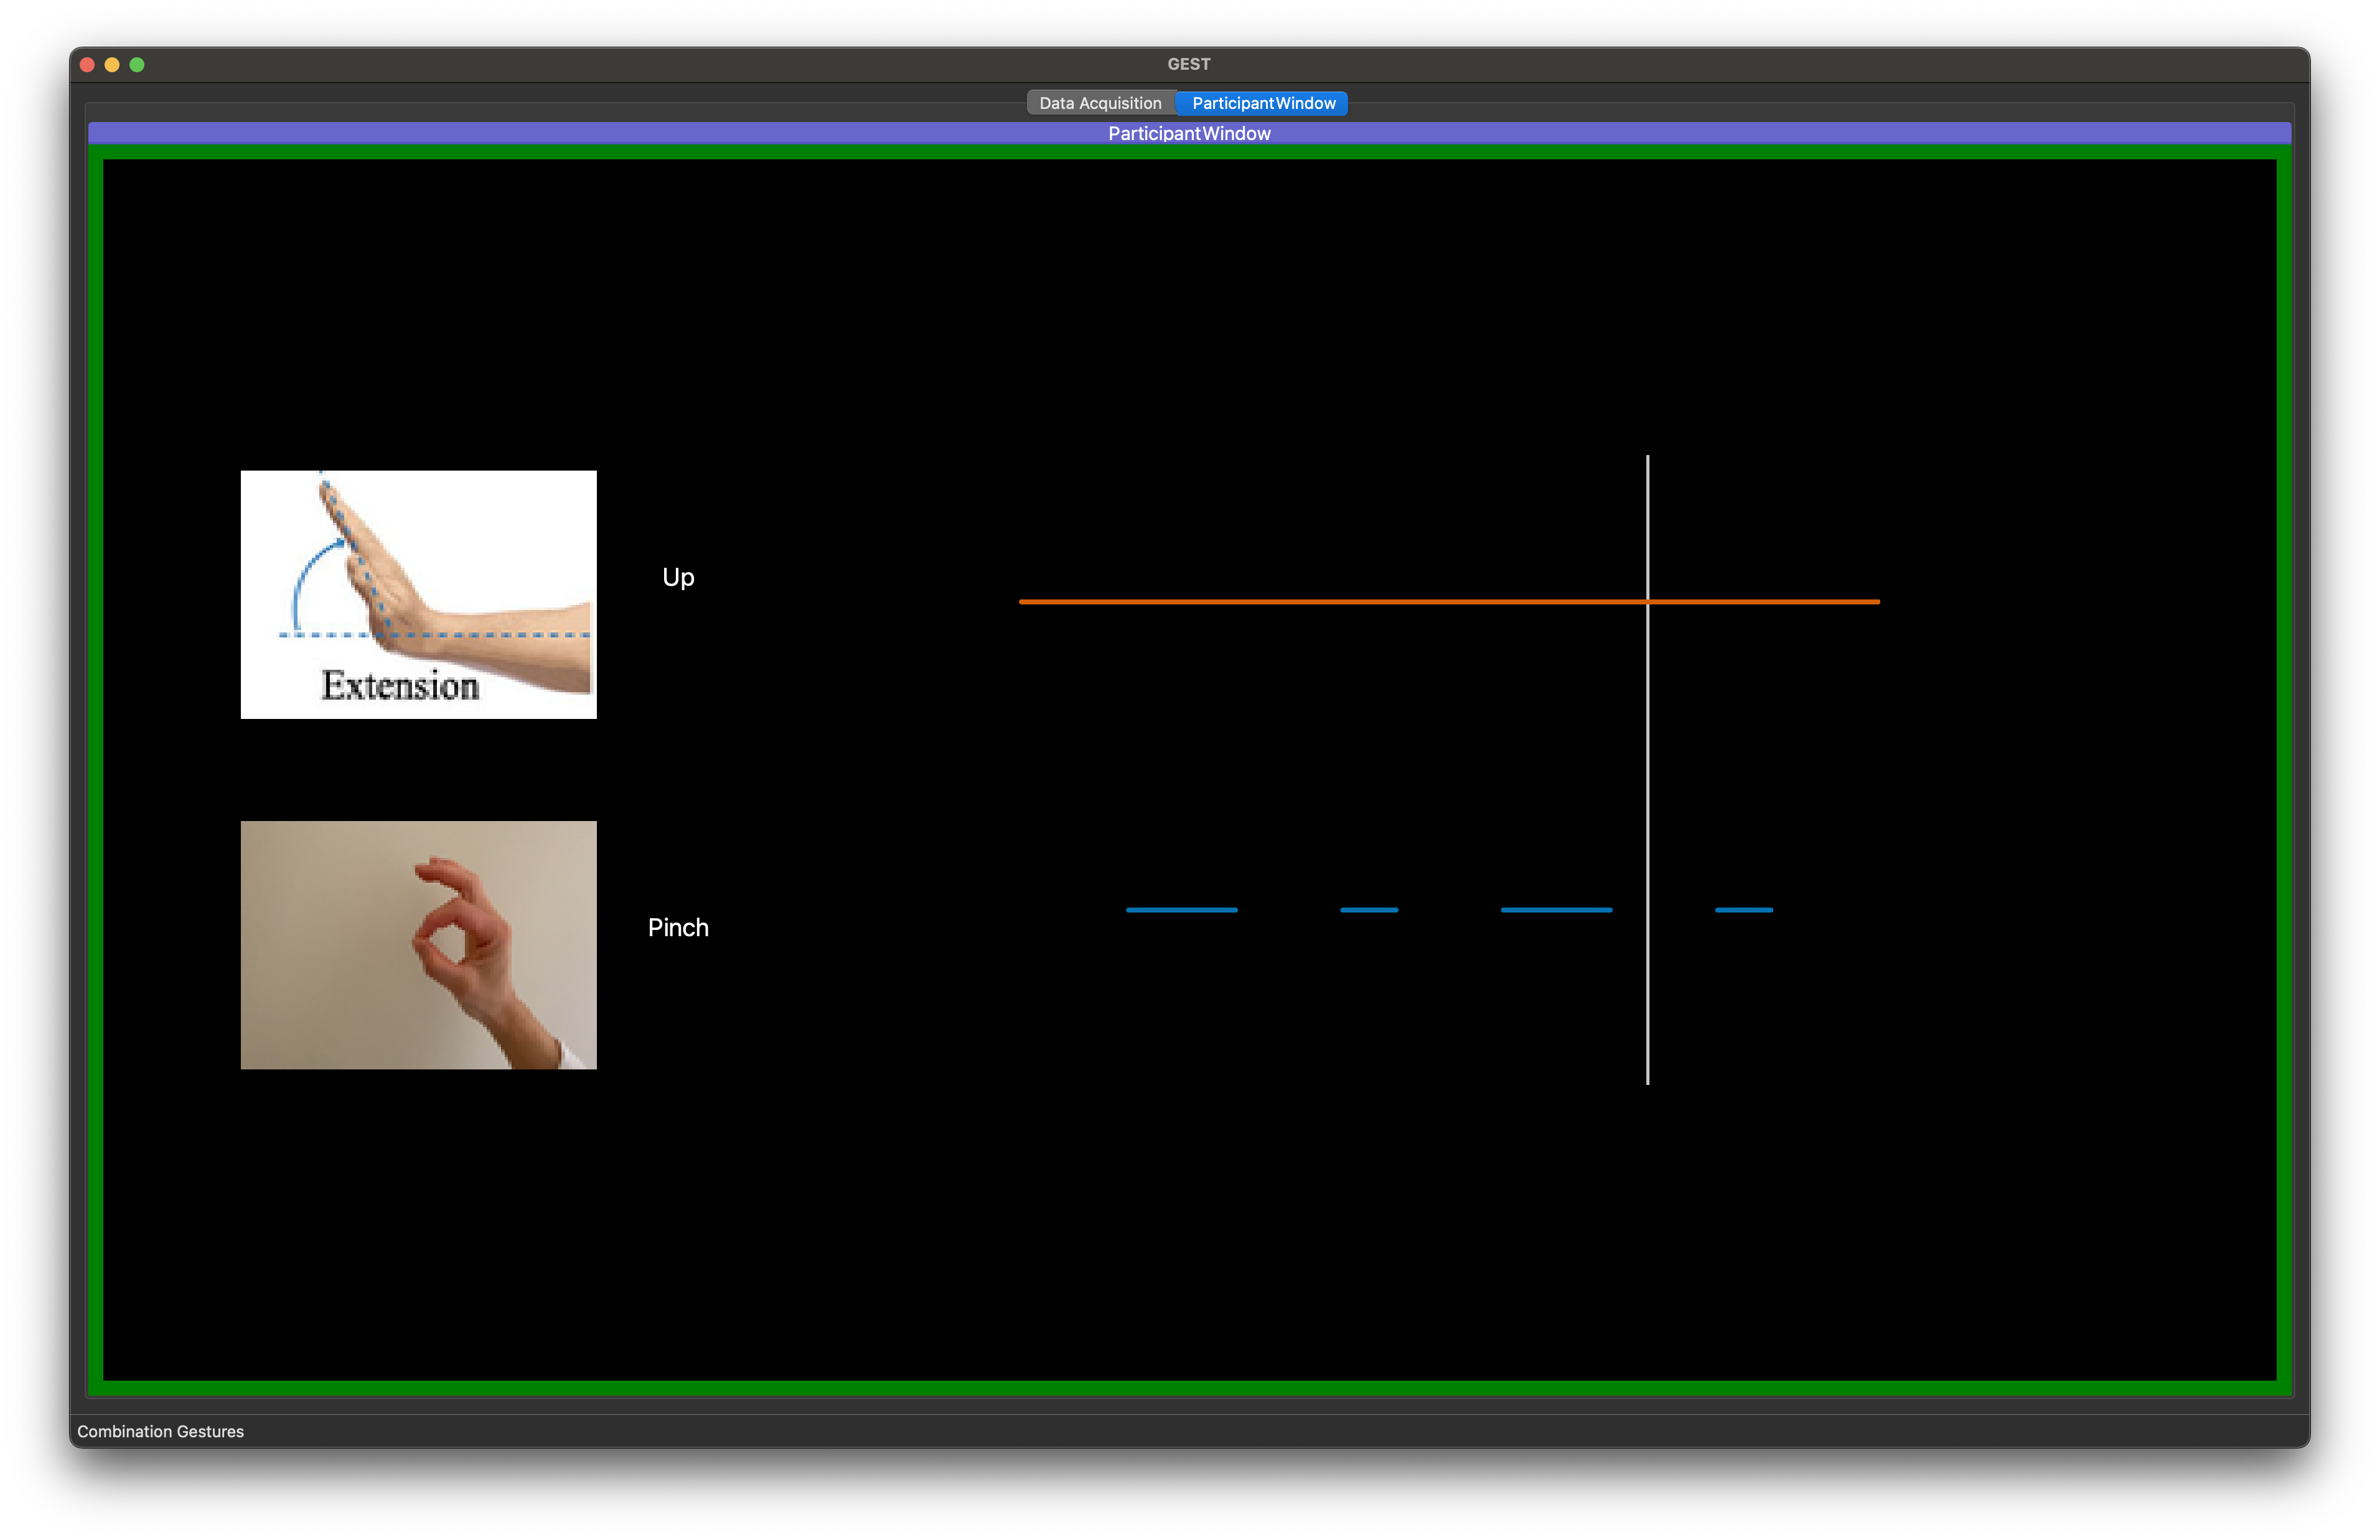This screenshot has width=2380, height=1540.
Task: Click the Combination Gestures status bar text
Action: pos(160,1431)
